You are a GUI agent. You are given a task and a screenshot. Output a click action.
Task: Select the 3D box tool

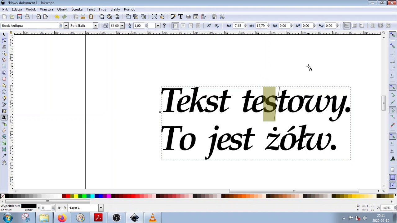point(4,72)
